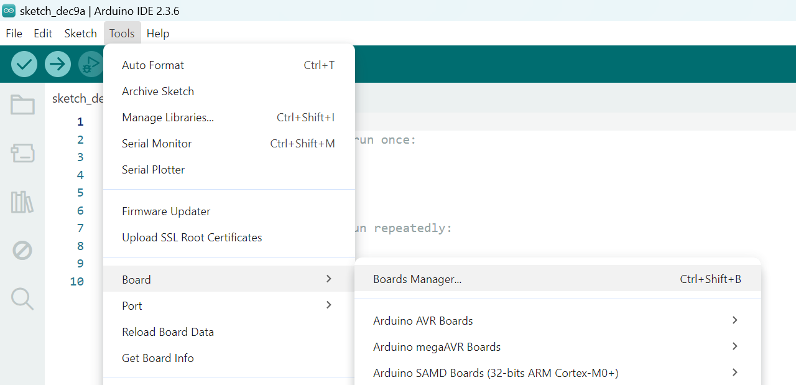The width and height of the screenshot is (796, 385).
Task: Open the Sketchbook folder icon in sidebar
Action: click(22, 104)
